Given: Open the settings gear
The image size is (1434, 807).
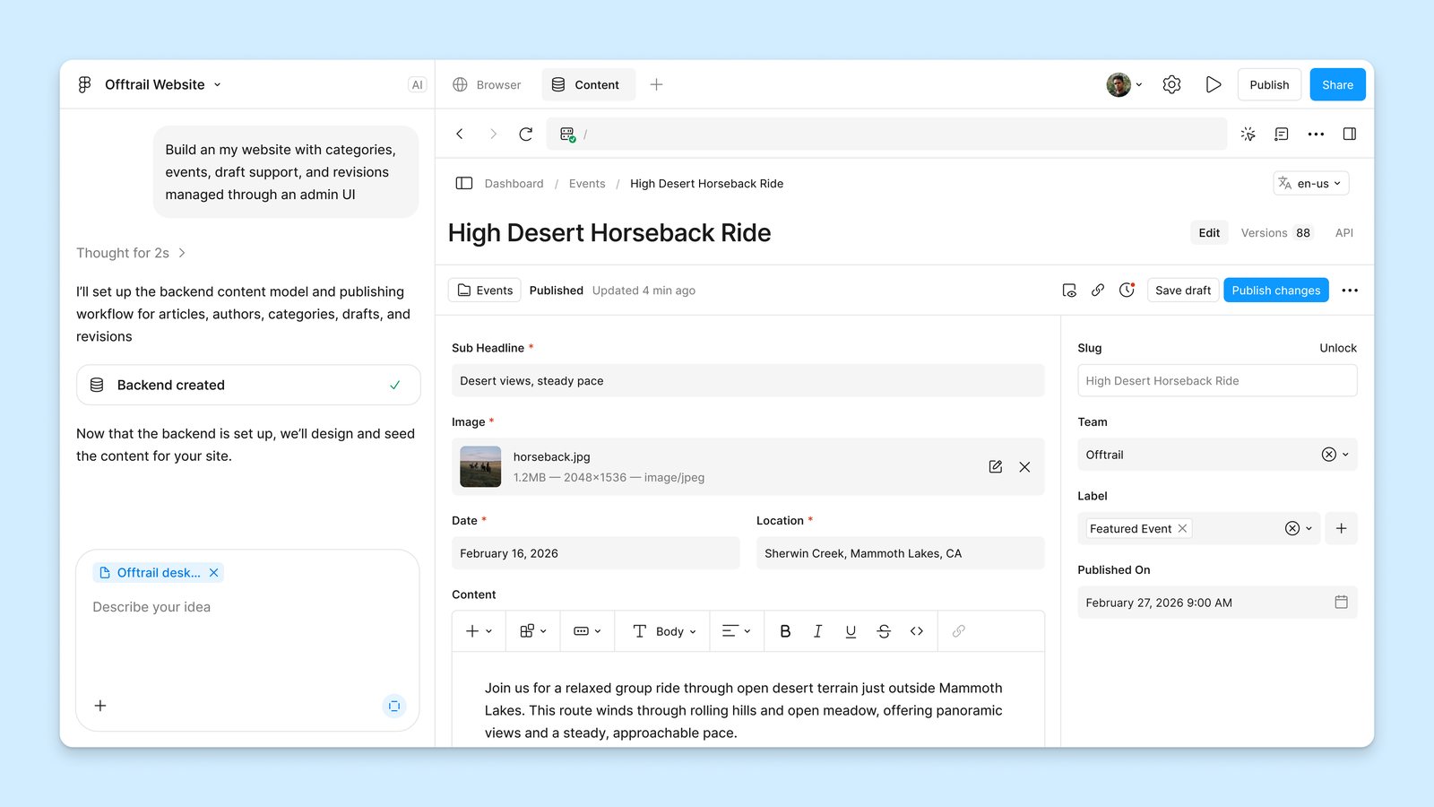Looking at the screenshot, I should tap(1171, 84).
